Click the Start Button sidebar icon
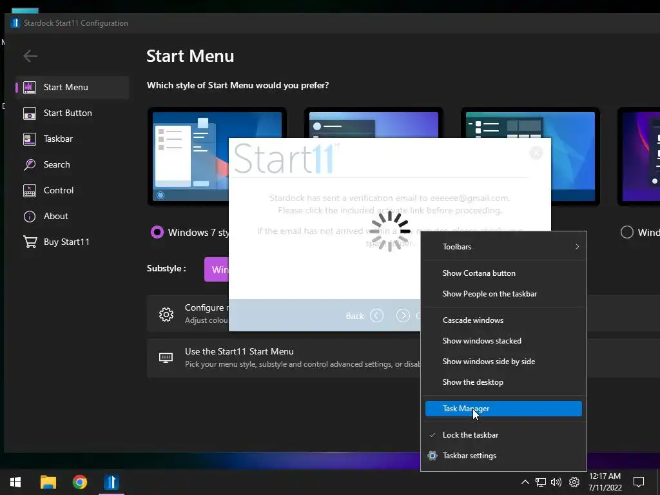Screen dimensions: 660x495 tap(30, 113)
